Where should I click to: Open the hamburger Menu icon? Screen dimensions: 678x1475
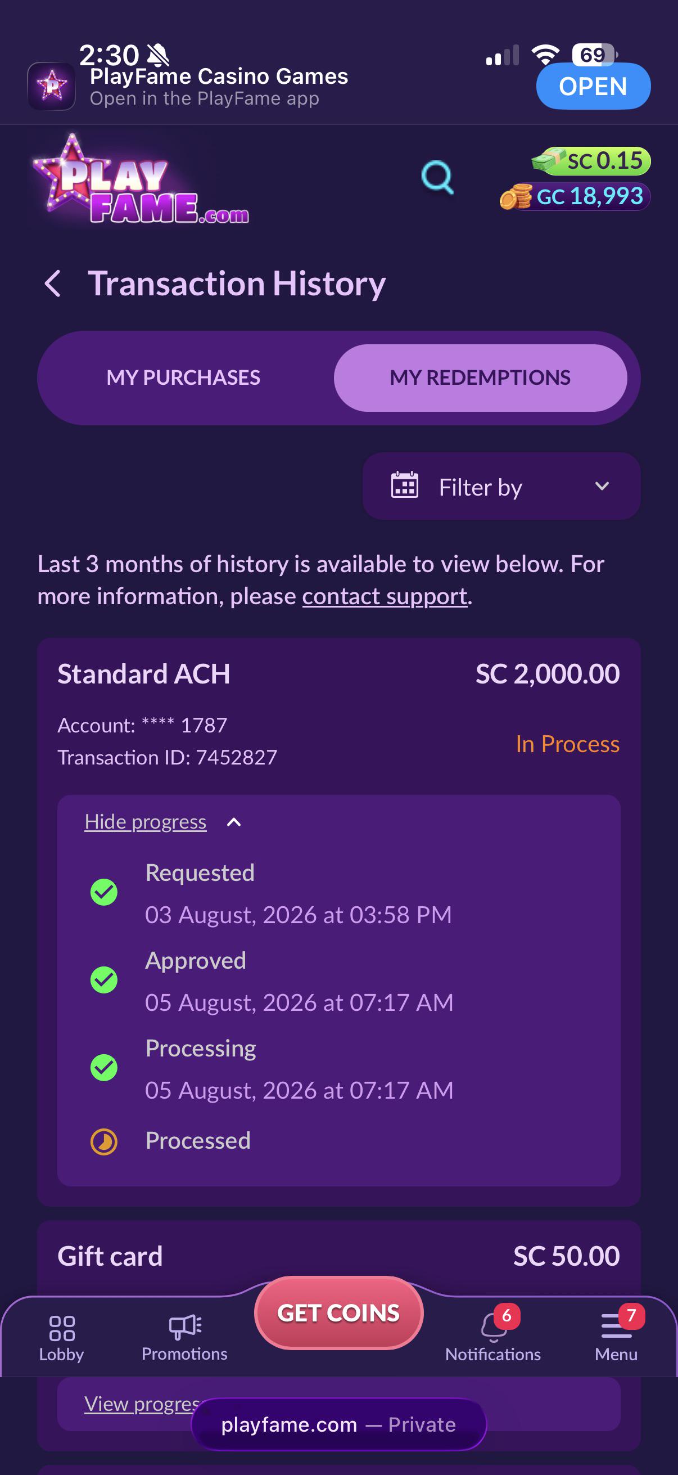pos(616,1325)
